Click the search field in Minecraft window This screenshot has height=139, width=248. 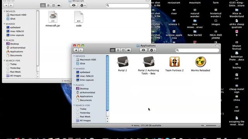127,5
